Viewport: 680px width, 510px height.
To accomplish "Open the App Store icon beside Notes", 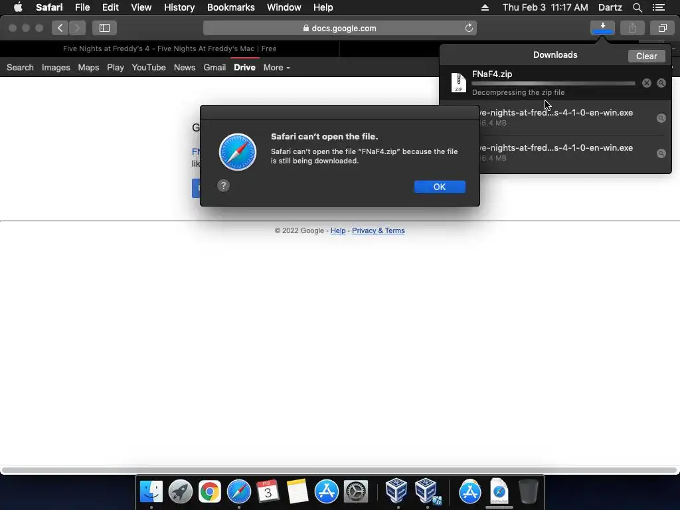I will [326, 491].
